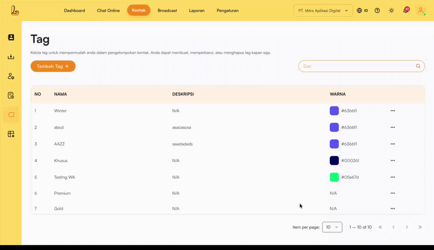
Task: Click the Tambah Tag button
Action: point(53,66)
